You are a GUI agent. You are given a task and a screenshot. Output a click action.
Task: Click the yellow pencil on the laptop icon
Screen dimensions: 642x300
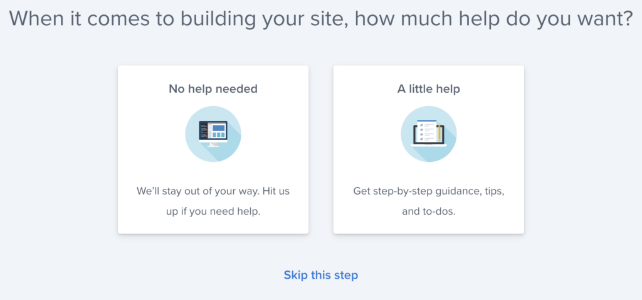tap(439, 132)
